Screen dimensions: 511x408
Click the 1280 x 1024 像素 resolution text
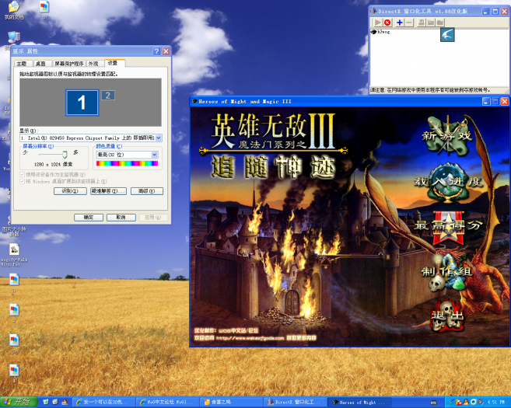(x=53, y=165)
